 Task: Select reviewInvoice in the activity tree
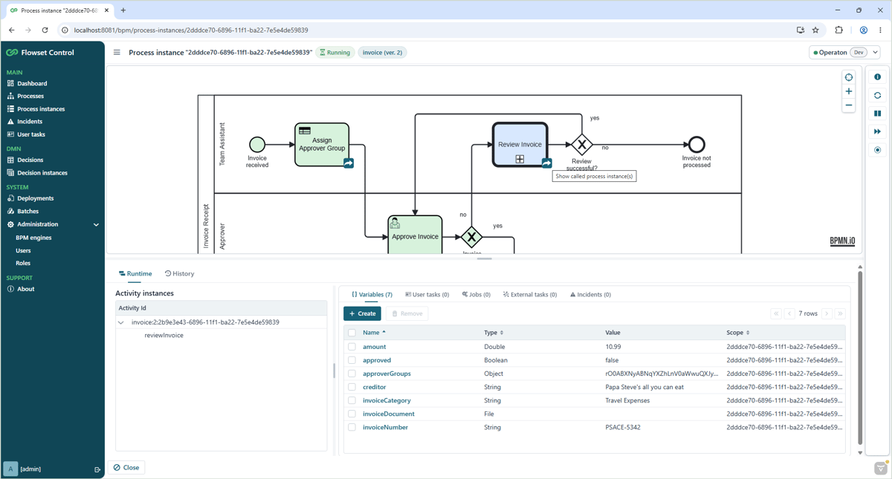tap(164, 336)
